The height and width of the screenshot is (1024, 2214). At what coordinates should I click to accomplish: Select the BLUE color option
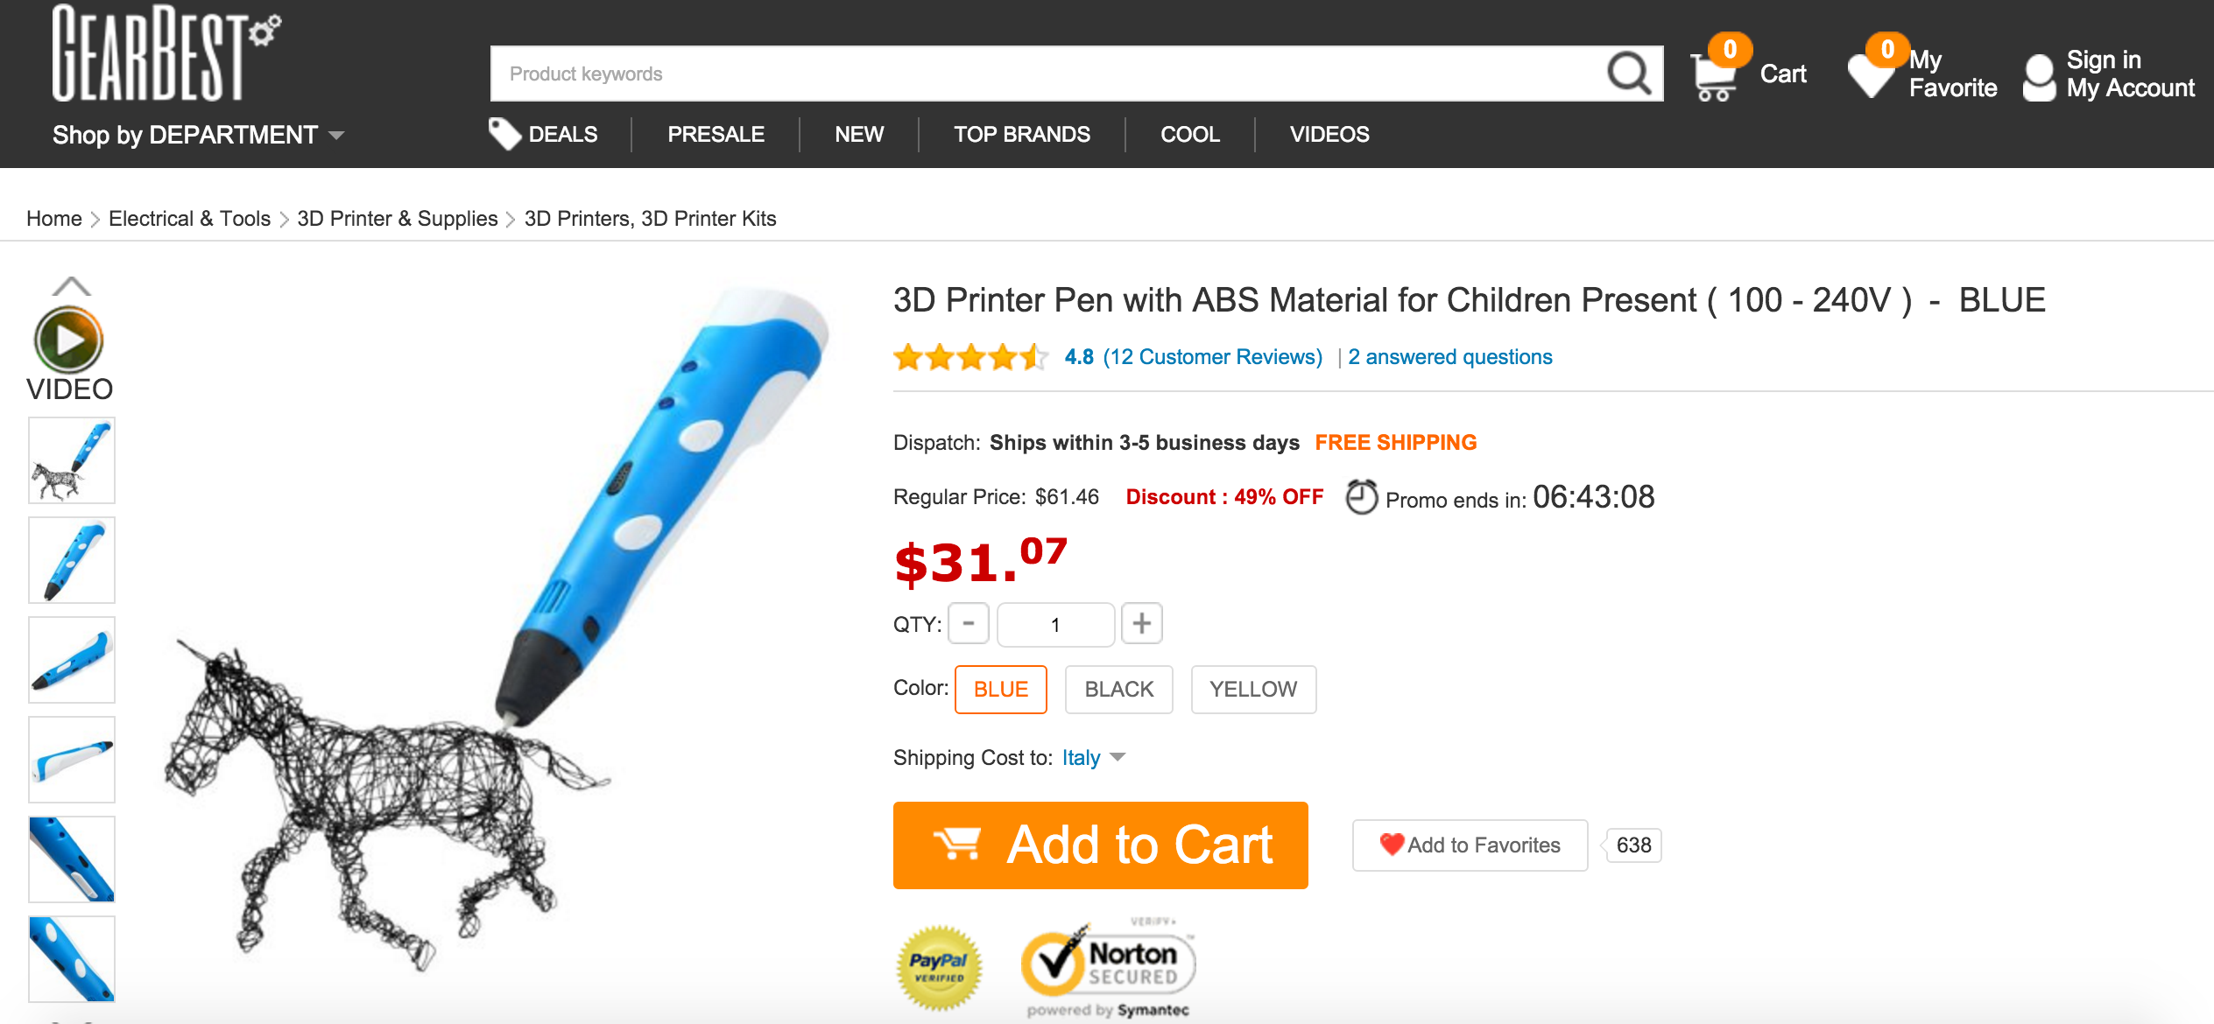1000,690
